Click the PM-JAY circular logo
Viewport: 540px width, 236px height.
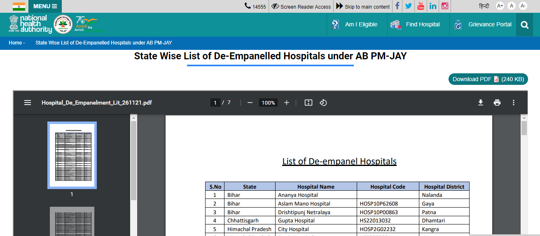pos(63,24)
